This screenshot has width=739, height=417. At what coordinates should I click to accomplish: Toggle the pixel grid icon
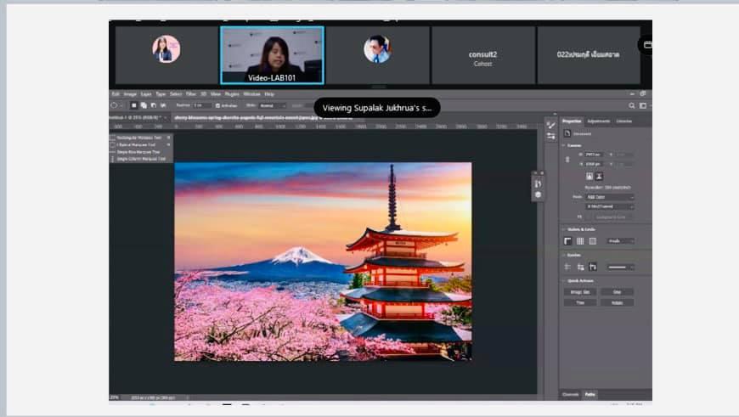pyautogui.click(x=592, y=241)
